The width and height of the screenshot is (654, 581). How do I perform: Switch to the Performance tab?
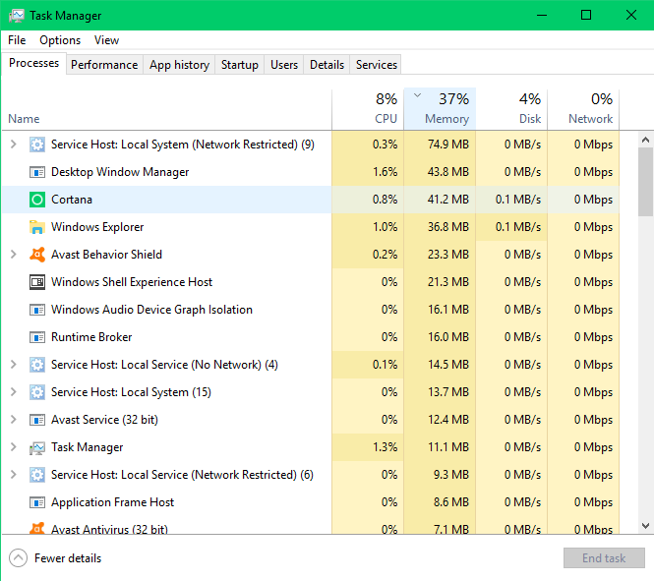tap(104, 65)
